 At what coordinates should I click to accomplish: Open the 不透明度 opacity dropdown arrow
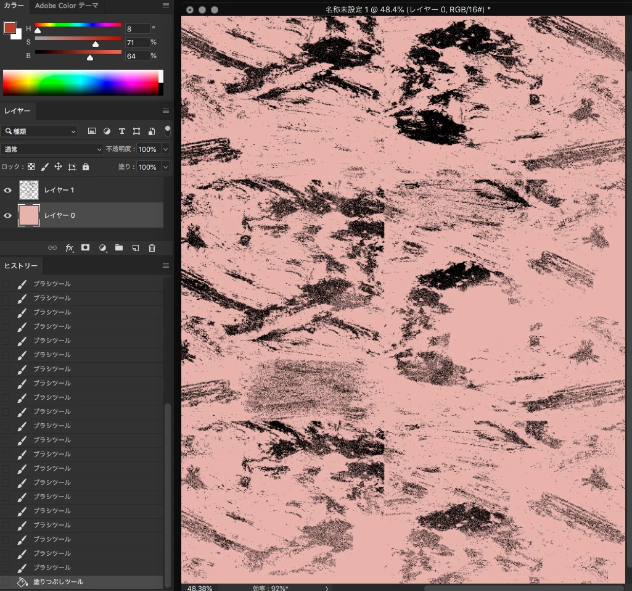click(165, 149)
